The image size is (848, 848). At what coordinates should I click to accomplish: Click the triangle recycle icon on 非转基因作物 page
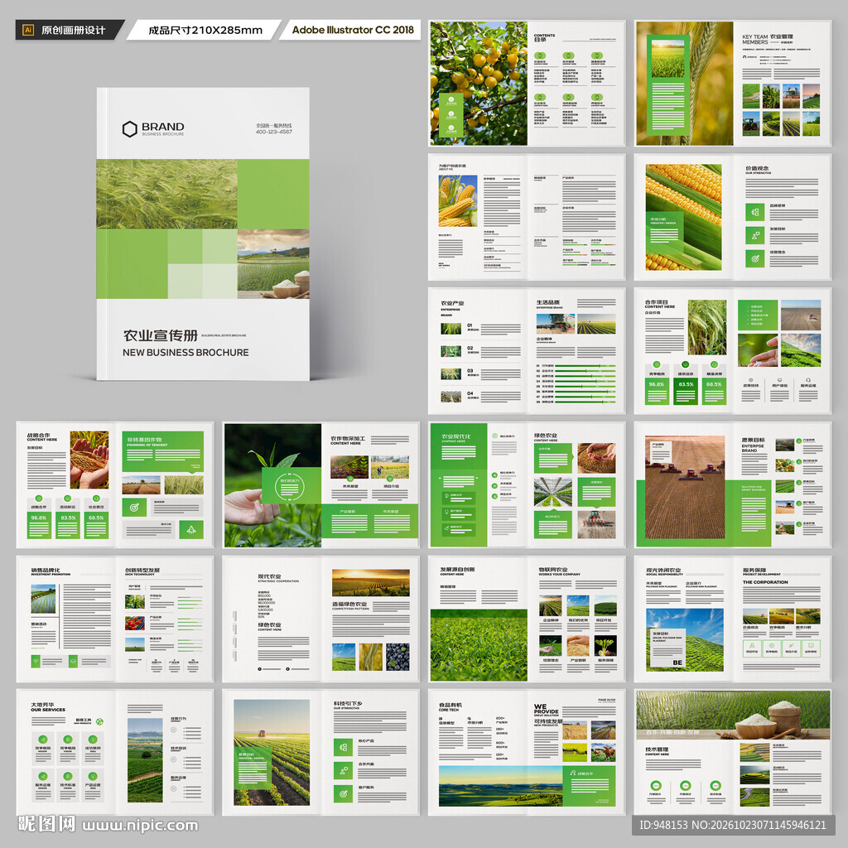coord(191,529)
